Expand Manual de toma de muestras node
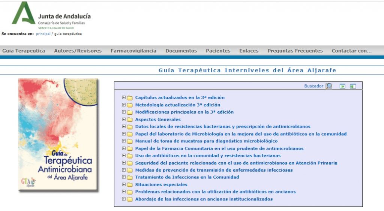 coord(124,141)
